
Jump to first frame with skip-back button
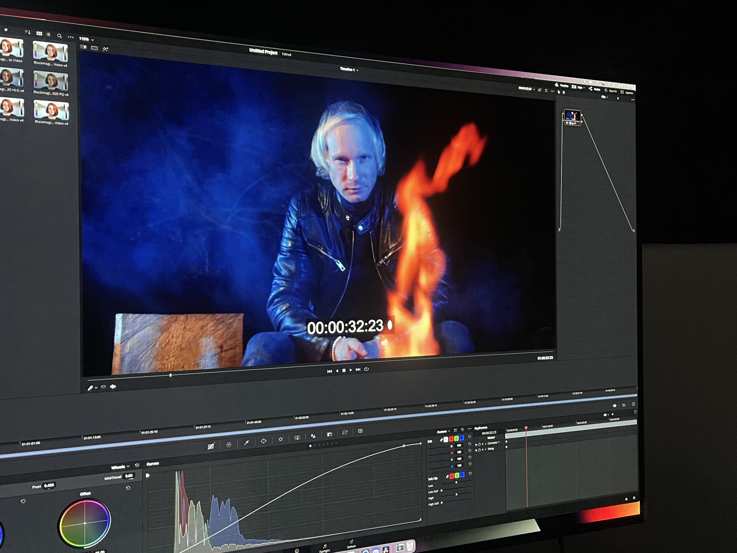tap(329, 371)
